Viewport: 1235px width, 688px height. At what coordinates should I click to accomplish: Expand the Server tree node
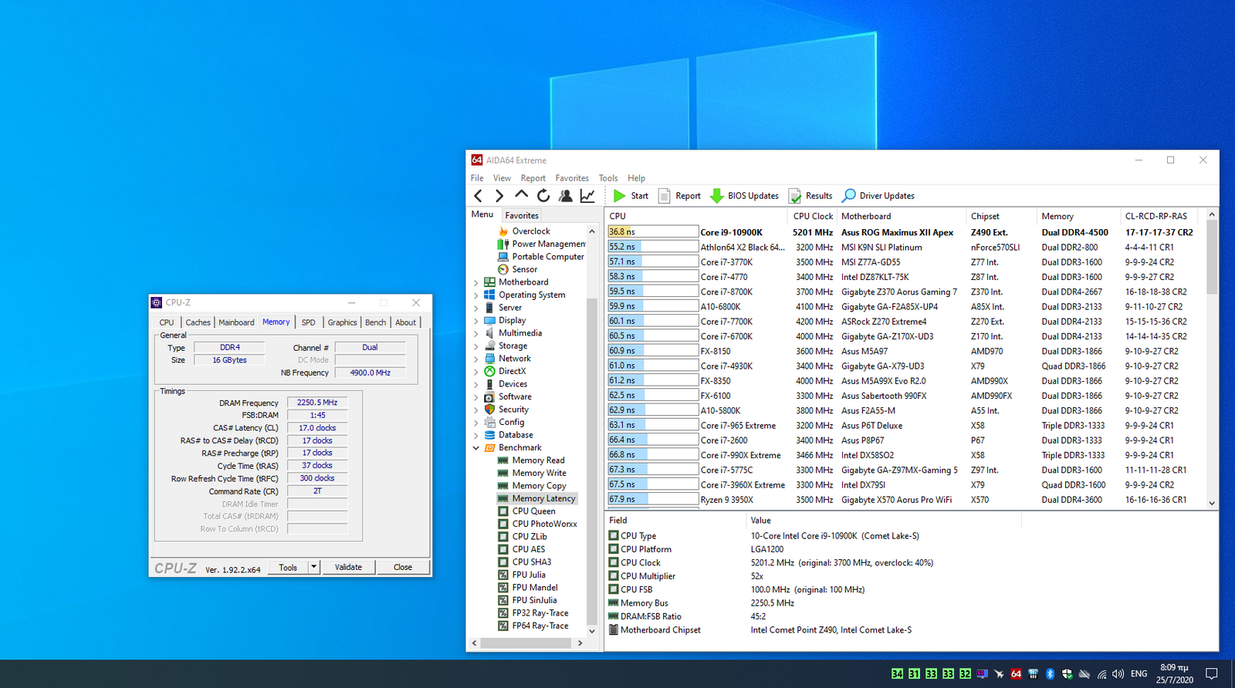click(x=475, y=308)
